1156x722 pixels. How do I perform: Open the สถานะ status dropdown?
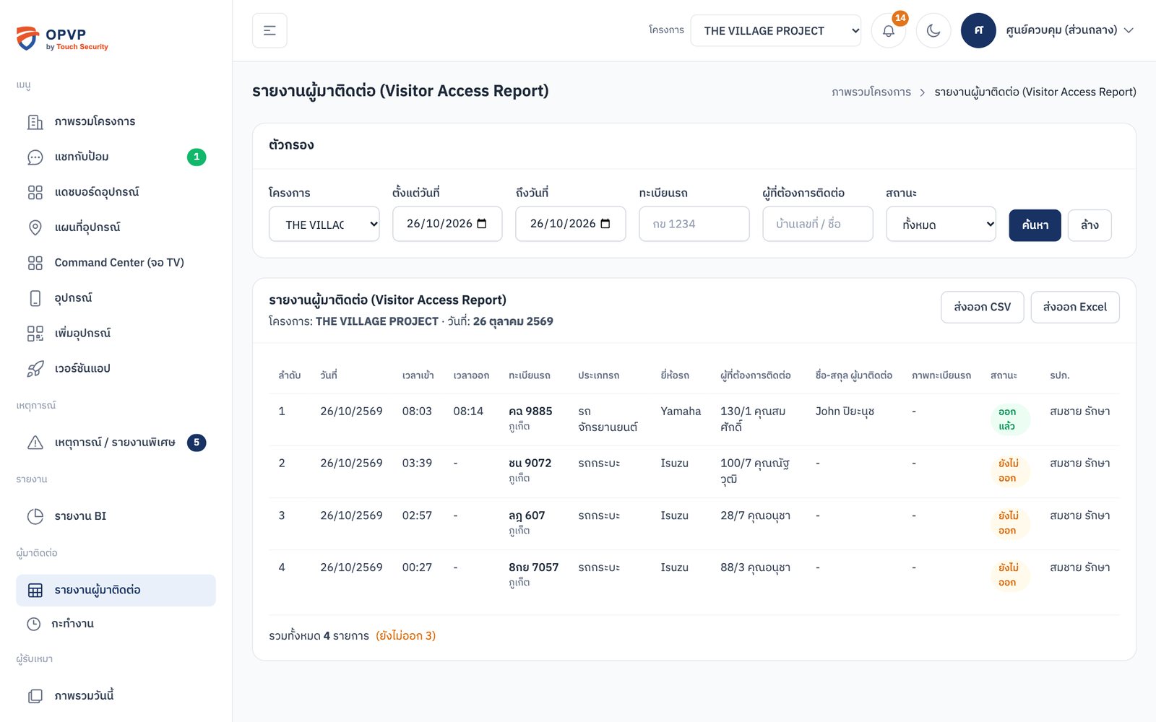[941, 225]
